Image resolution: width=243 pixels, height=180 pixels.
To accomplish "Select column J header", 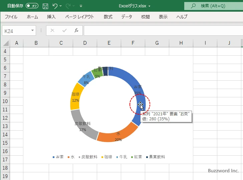I will point(229,43).
